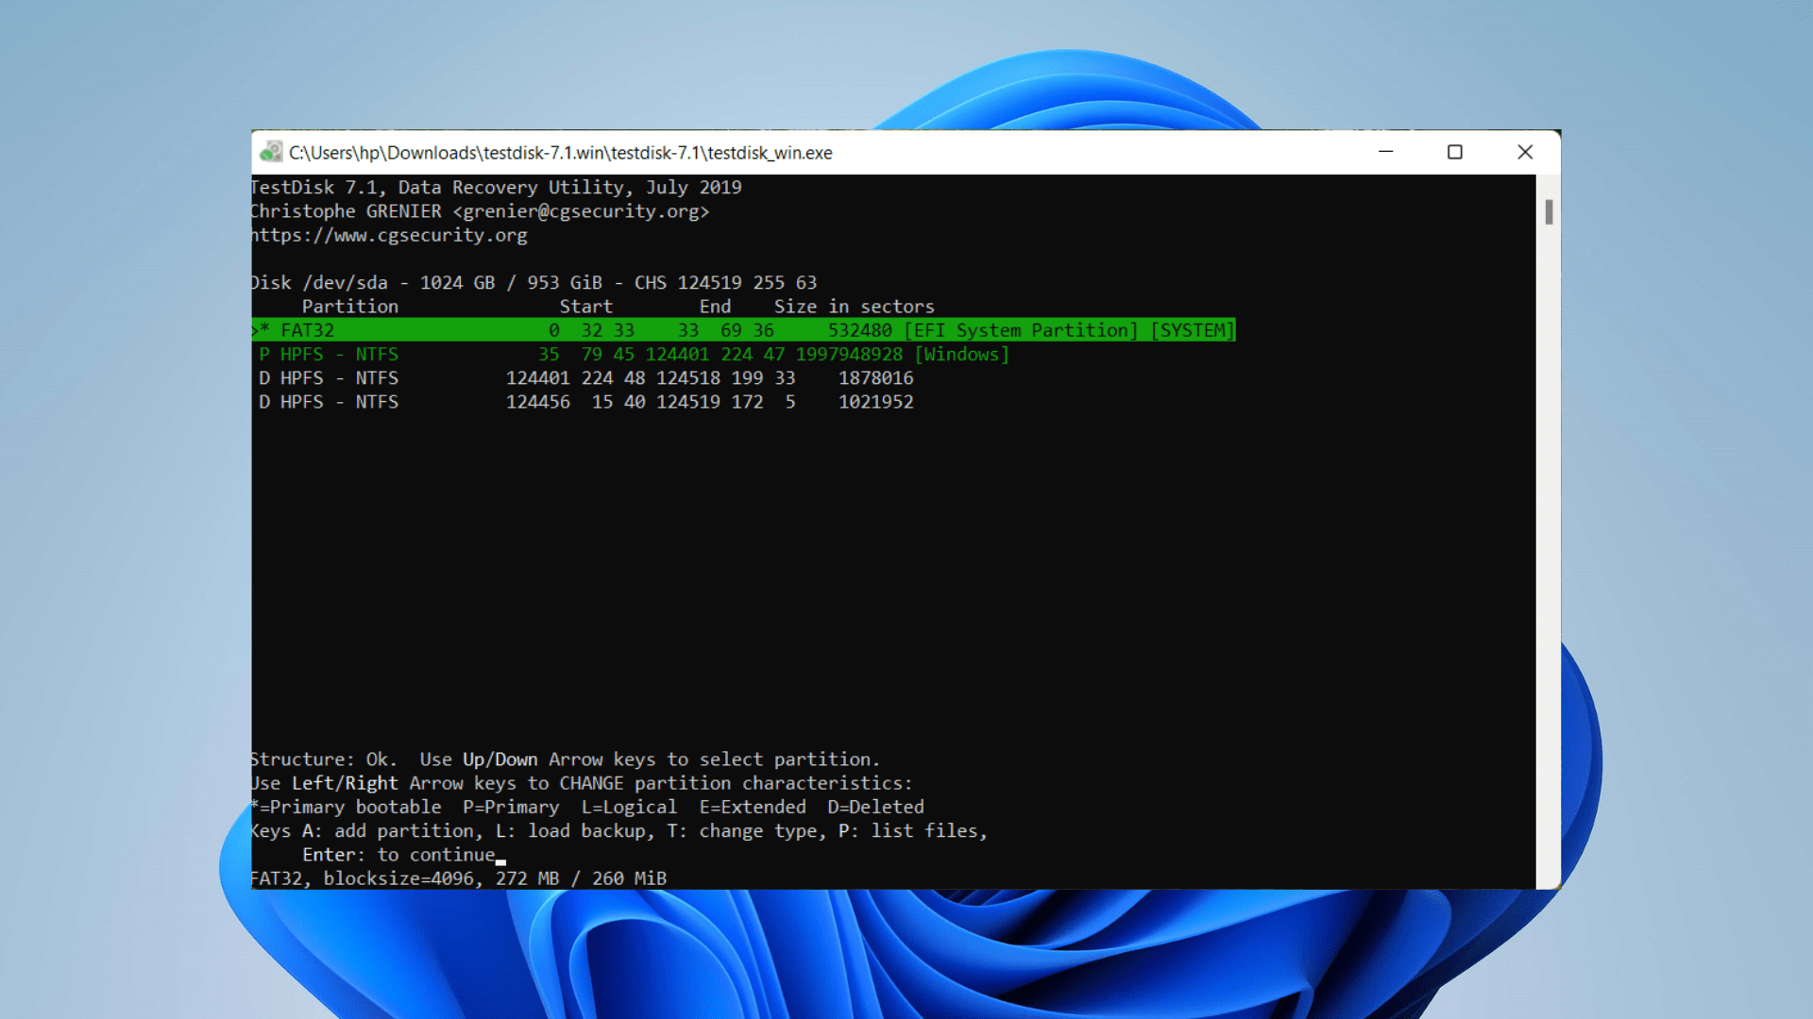1813x1019 pixels.
Task: Click the 'FAT32, blocksize=4096, 272 MB' status line
Action: click(x=459, y=878)
